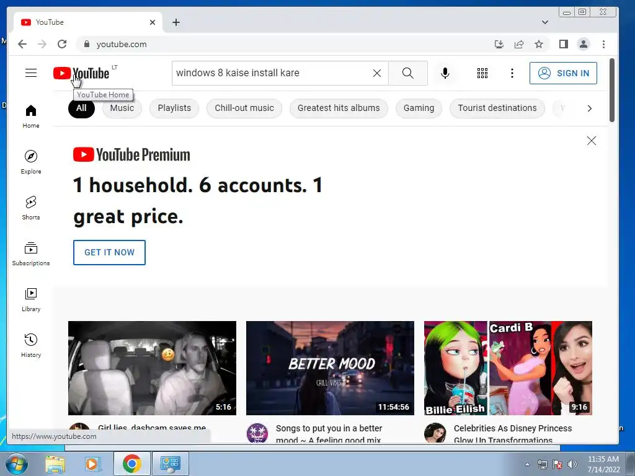Screen dimensions: 635x476
Task: Go back in Chrome
Action: [x=22, y=44]
